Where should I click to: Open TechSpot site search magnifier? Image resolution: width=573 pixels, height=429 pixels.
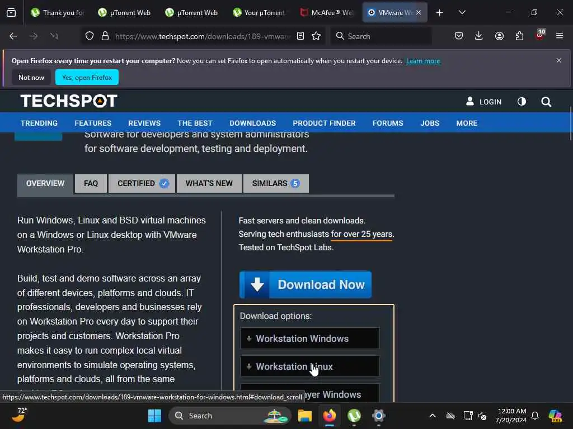coord(546,102)
